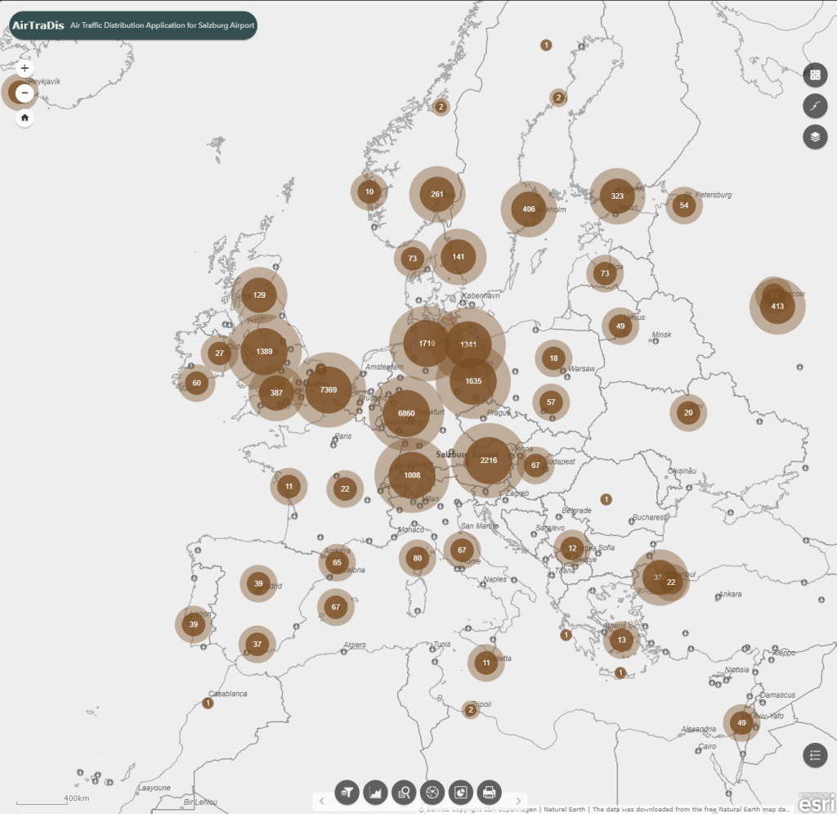This screenshot has height=814, width=837.
Task: Select the 7369 flight cluster
Action: (329, 390)
